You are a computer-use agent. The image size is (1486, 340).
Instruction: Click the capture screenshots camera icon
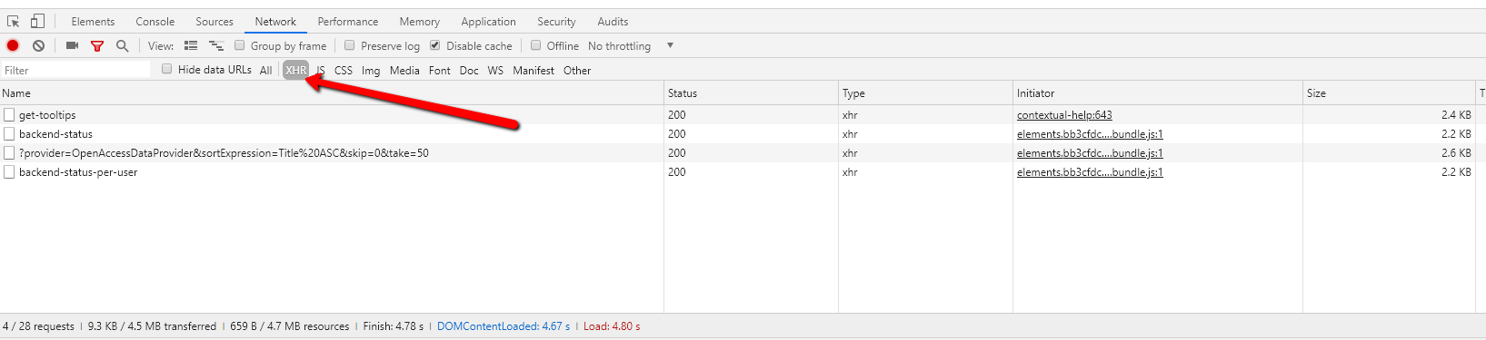pyautogui.click(x=72, y=45)
